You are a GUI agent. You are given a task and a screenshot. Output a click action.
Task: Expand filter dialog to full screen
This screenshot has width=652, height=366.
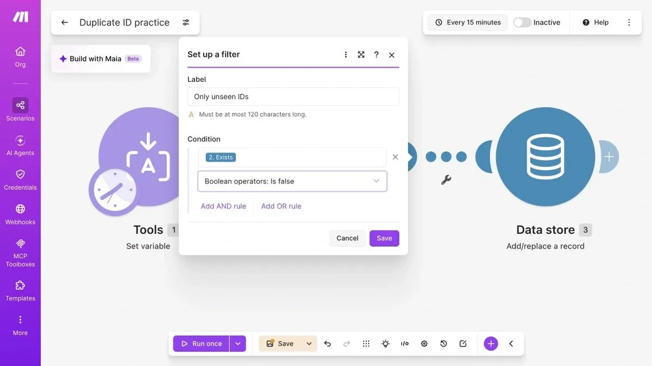[361, 55]
